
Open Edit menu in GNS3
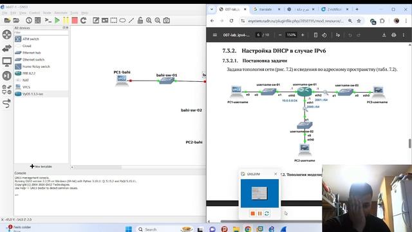point(14,13)
